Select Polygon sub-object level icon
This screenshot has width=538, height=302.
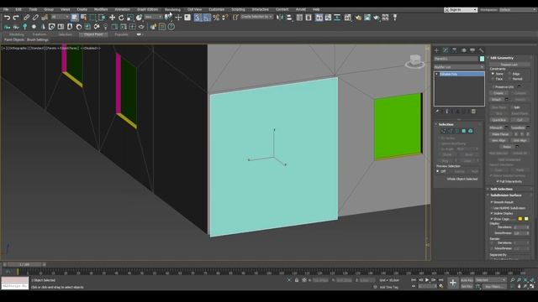463,131
